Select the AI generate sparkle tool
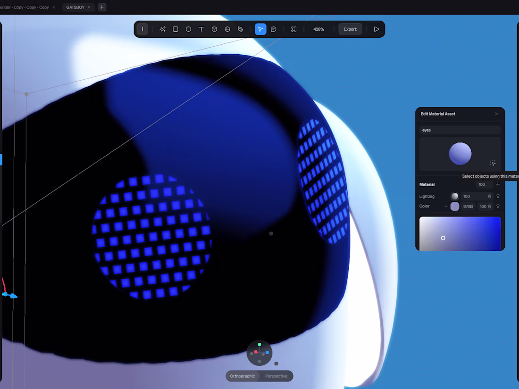 click(x=162, y=29)
